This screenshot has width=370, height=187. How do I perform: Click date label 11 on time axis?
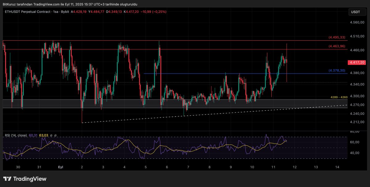273,167
